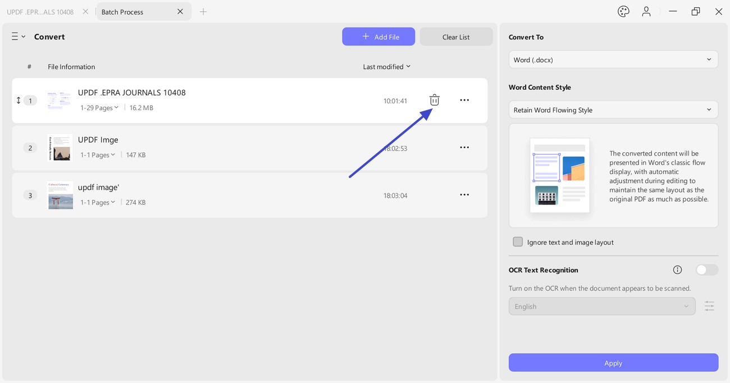
Task: Click Clear List button
Action: pos(456,37)
